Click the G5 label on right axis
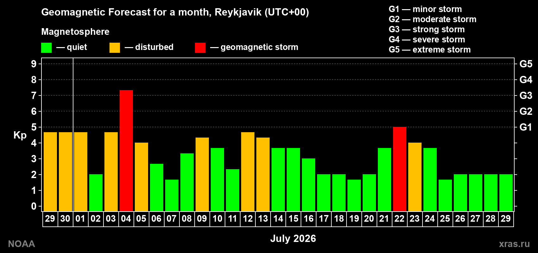The height and width of the screenshot is (253, 538). point(526,64)
